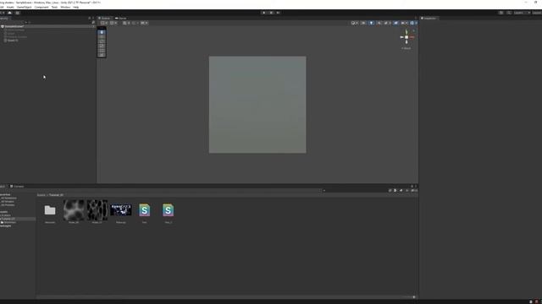Click the green Y axis of orientation gizmo
The image size is (542, 304).
point(406,32)
